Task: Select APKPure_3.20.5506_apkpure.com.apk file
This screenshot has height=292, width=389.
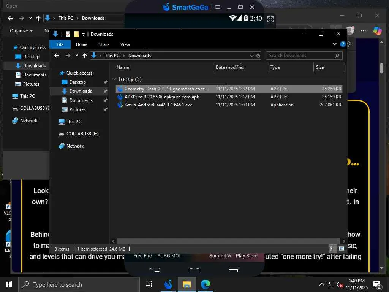Action: tap(229, 97)
